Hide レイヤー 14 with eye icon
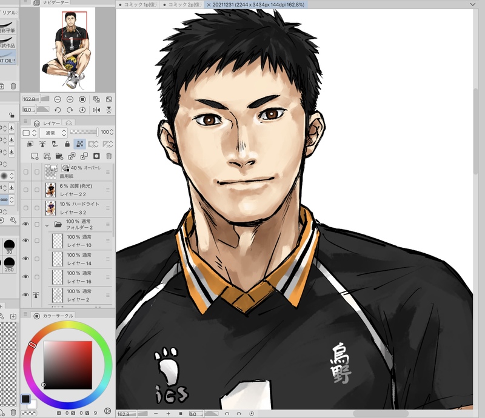 tap(26, 259)
